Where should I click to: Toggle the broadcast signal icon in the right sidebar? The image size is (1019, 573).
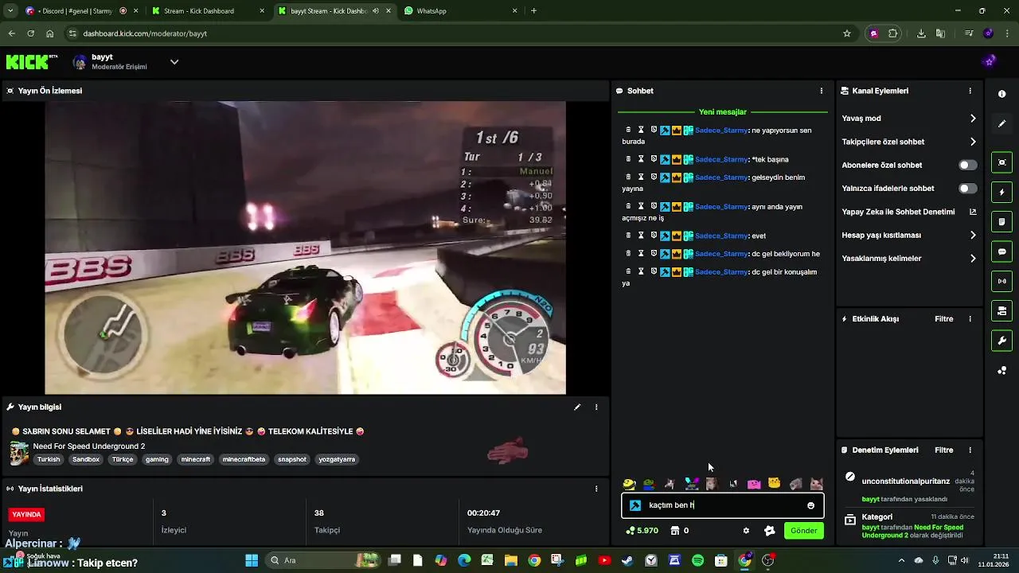tap(1001, 280)
